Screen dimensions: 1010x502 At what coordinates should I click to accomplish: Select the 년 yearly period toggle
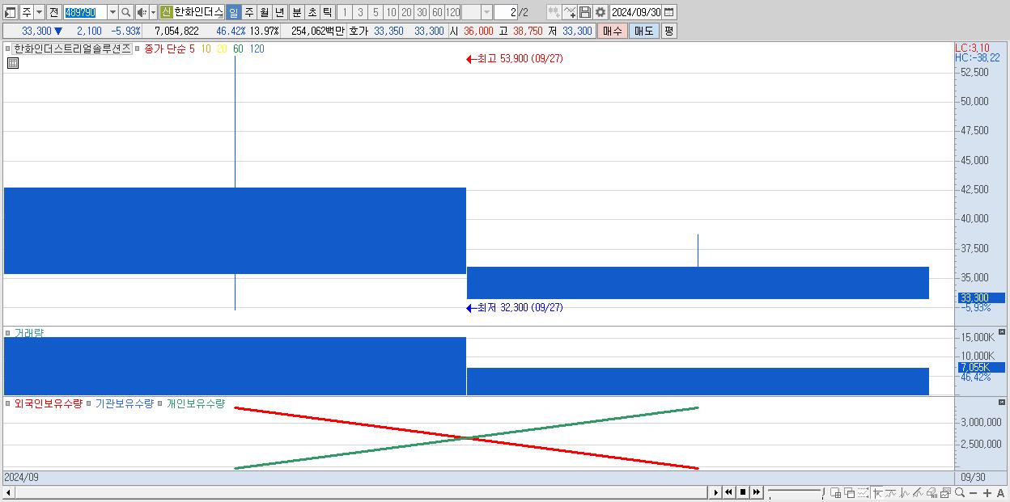tap(279, 12)
